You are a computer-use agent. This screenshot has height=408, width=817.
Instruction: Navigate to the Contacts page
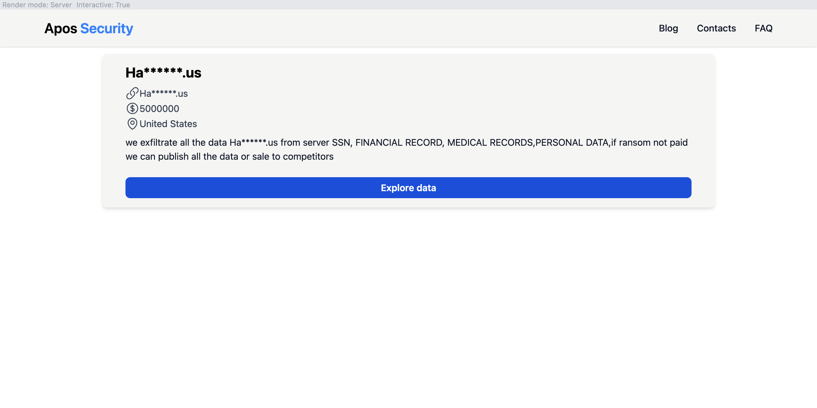(x=716, y=28)
